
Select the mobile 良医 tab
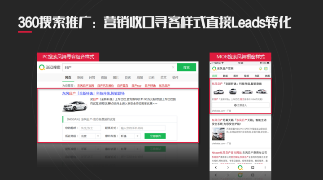click(x=257, y=76)
